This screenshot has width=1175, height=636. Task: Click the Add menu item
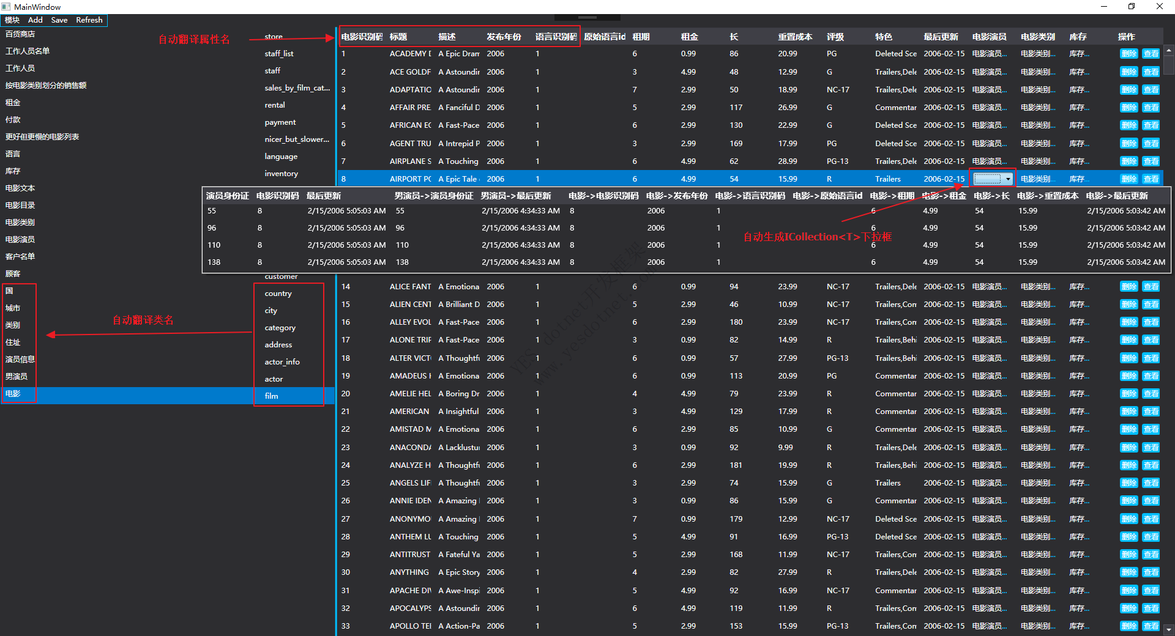tap(35, 20)
